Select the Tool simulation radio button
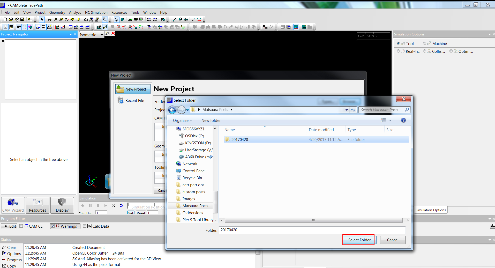The width and height of the screenshot is (495, 268). [398, 43]
